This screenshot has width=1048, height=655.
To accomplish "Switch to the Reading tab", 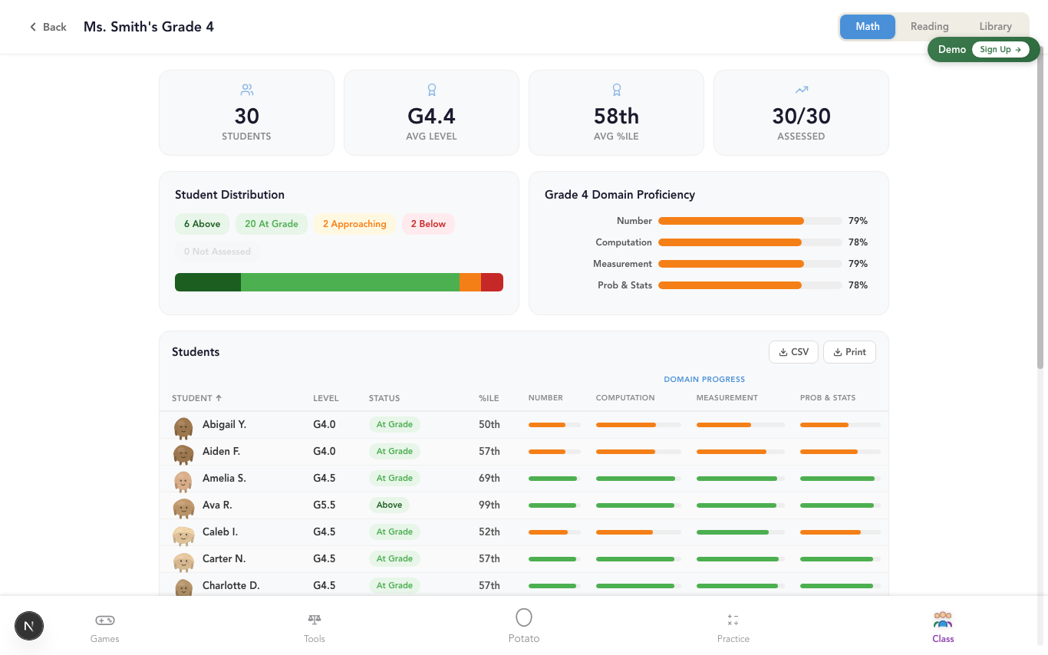I will pyautogui.click(x=929, y=25).
